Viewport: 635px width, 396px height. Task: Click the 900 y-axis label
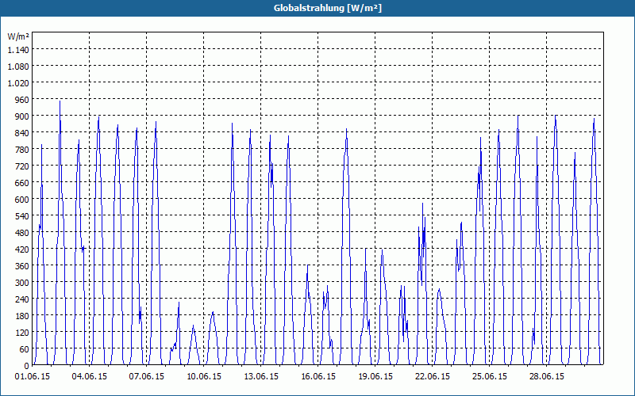coord(22,116)
